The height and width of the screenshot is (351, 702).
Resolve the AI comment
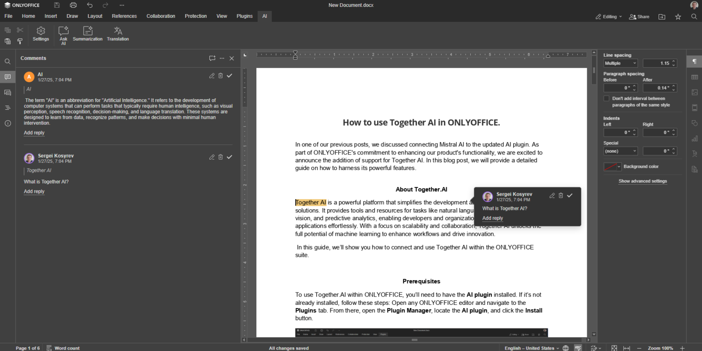[229, 75]
